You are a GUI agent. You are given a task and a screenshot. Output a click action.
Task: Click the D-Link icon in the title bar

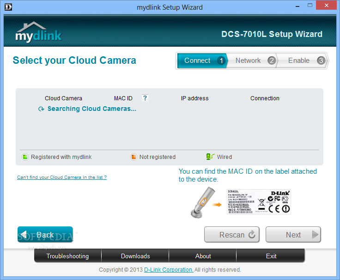(8, 7)
